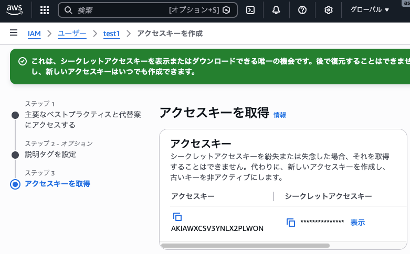410x254 pixels.
Task: Click the success check icon in green banner
Action: [23, 61]
